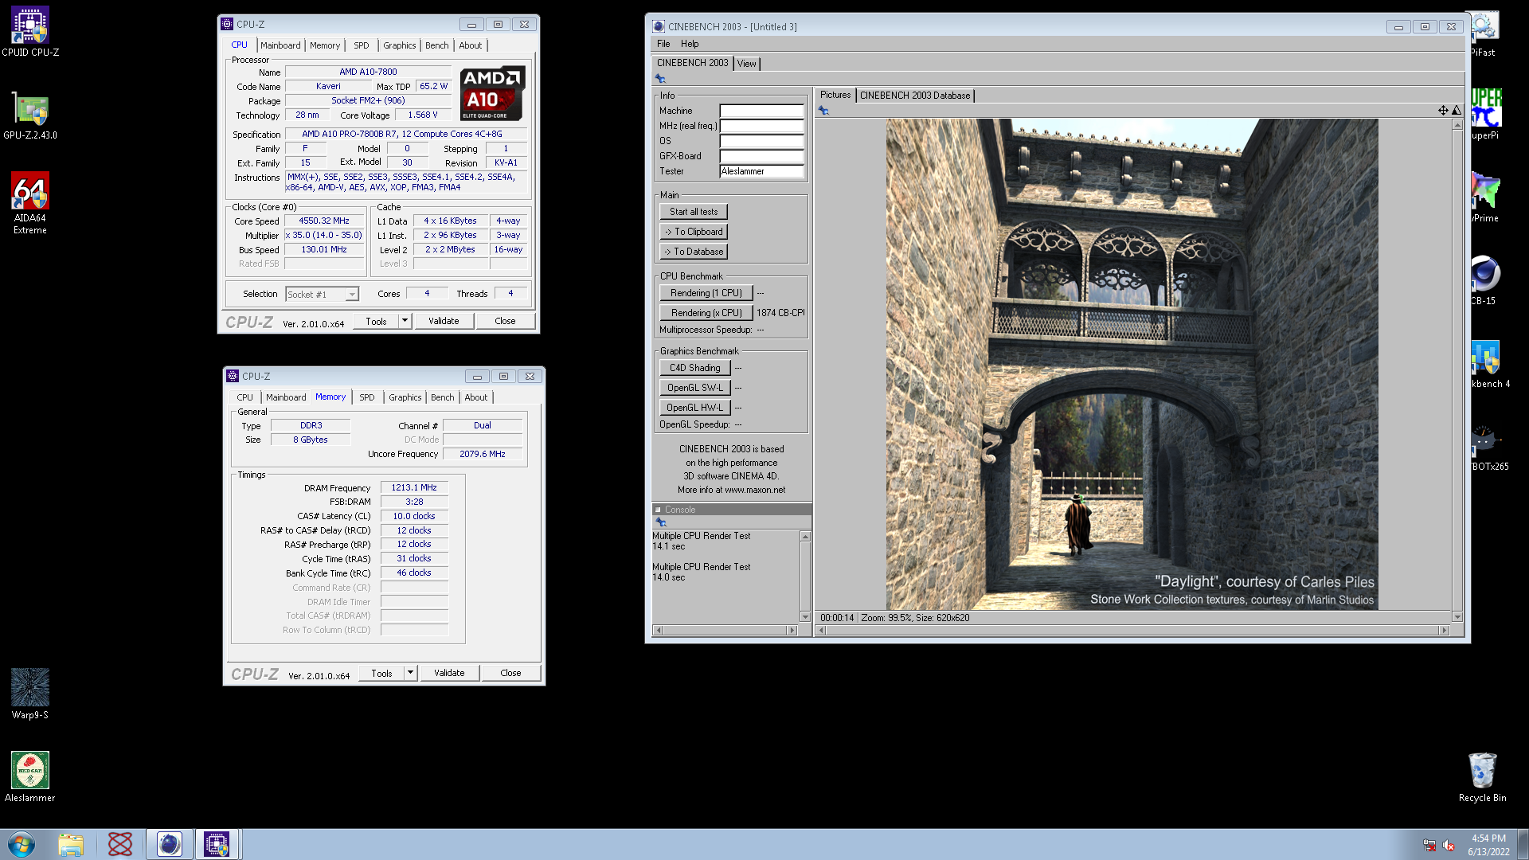This screenshot has width=1529, height=860.
Task: Click the pin icon in the Console panel
Action: click(660, 522)
